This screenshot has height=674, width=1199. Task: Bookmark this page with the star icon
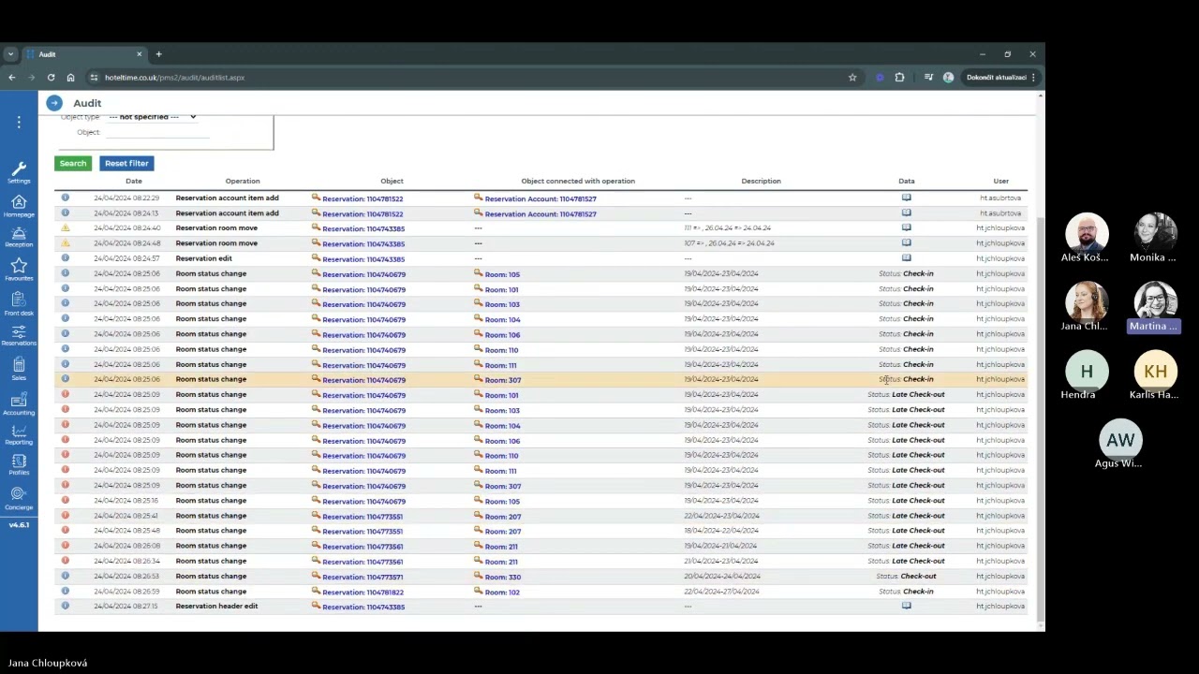tap(852, 78)
